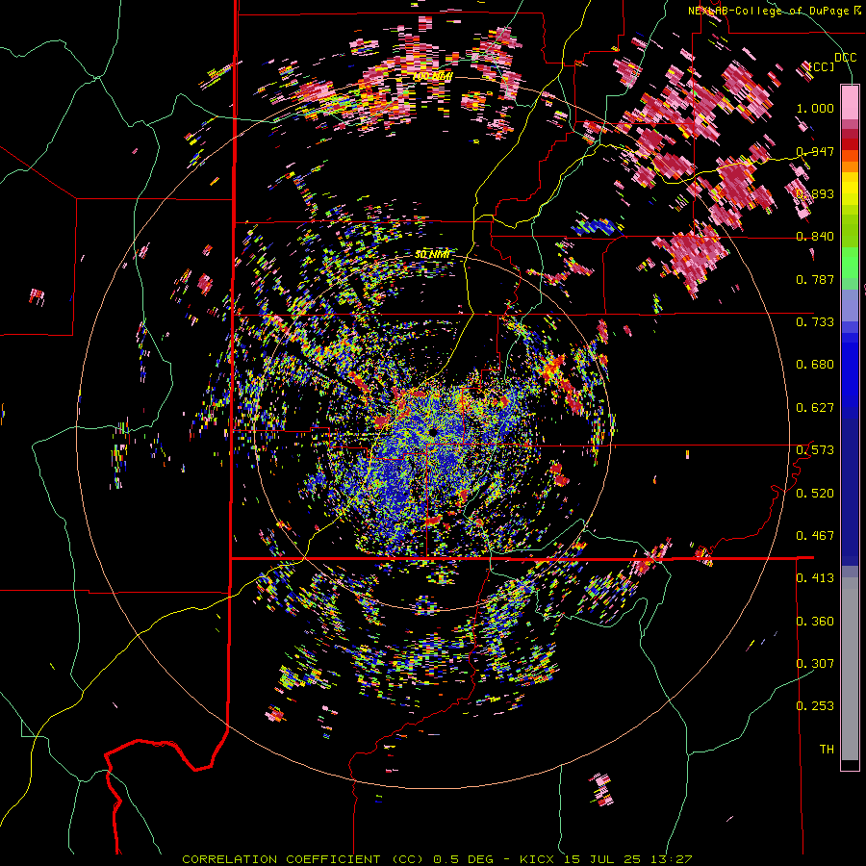Viewport: 866px width, 866px height.
Task: Select the 0.253 legend value
Action: coord(815,706)
